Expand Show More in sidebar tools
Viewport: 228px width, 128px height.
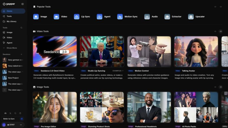(12, 48)
